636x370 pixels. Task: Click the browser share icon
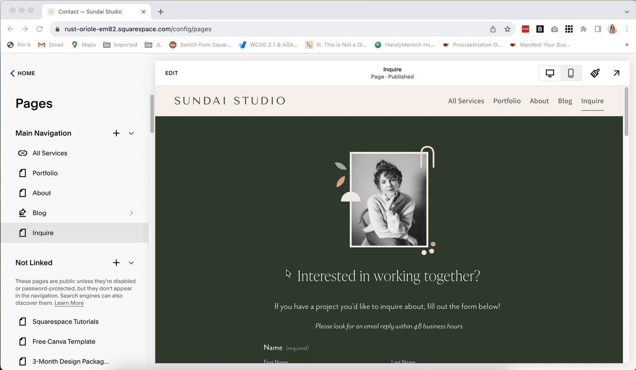click(493, 29)
